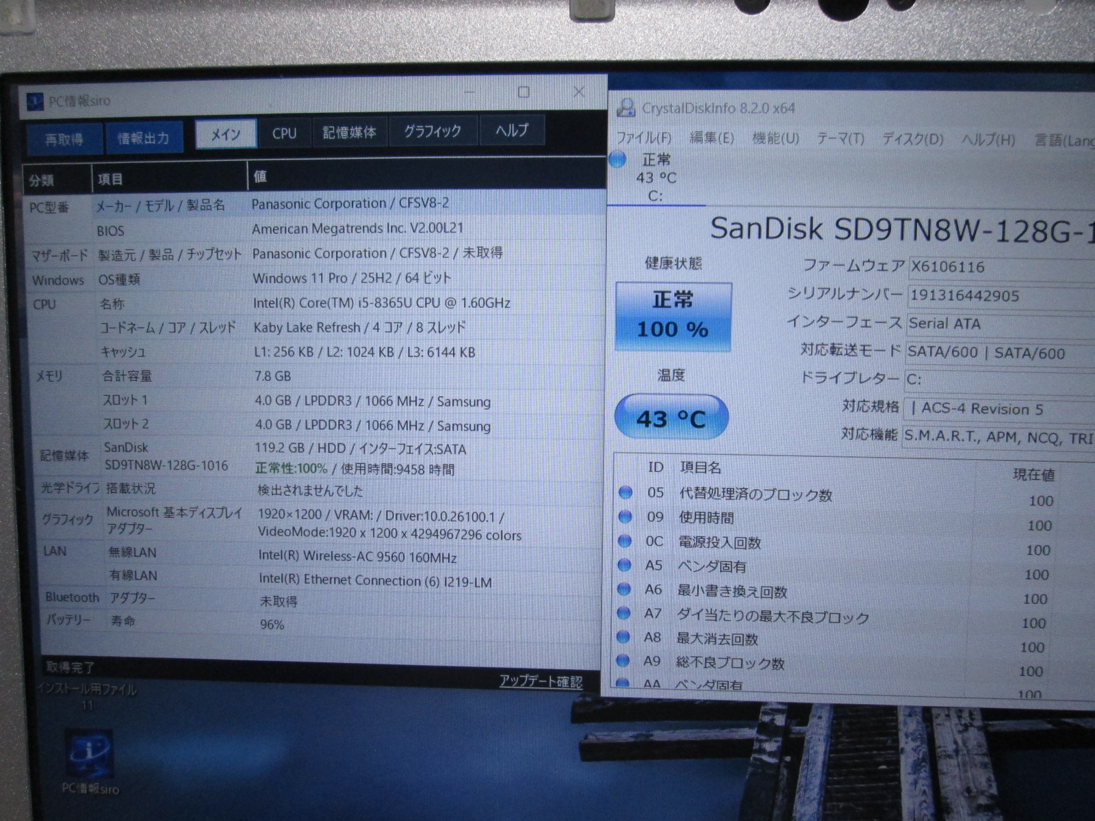Select the Panasonic Corporation / CFSV8-2 model value
1095x821 pixels.
point(350,203)
